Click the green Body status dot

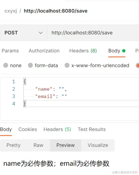tap(124, 51)
